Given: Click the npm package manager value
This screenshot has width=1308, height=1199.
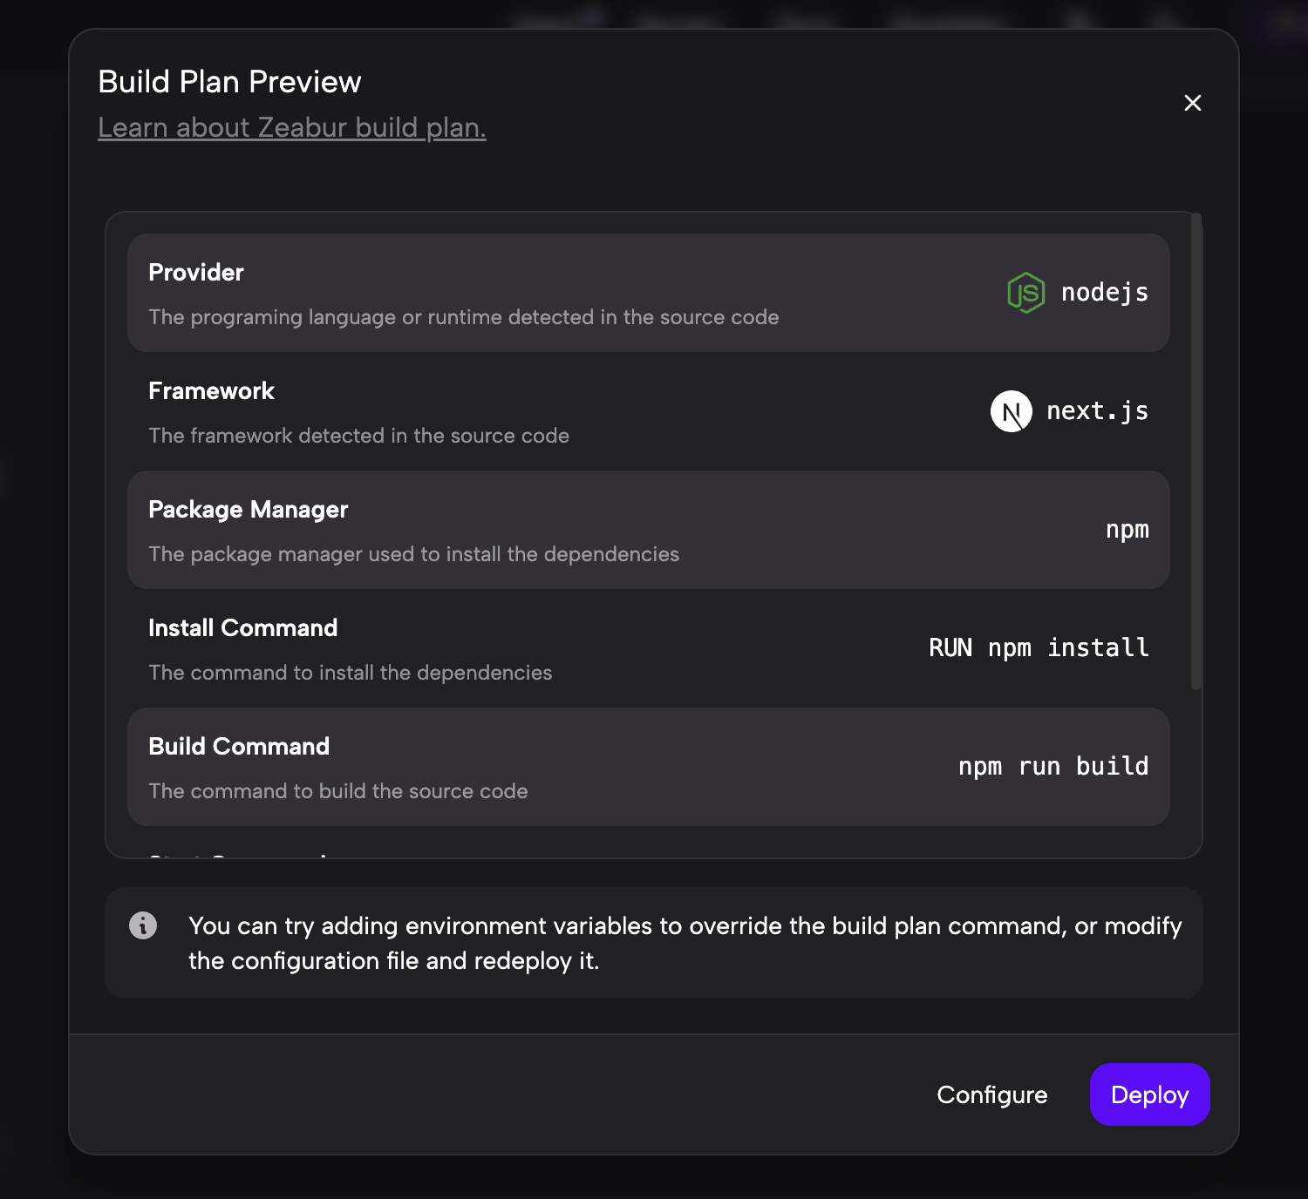Looking at the screenshot, I should [1127, 530].
